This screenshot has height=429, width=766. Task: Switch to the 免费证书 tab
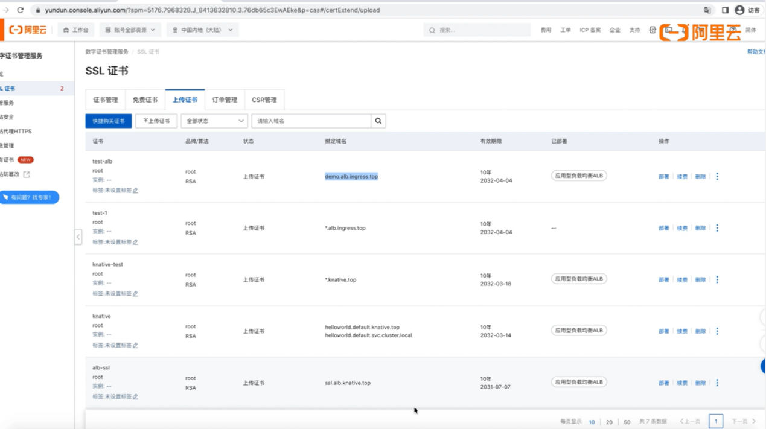(x=145, y=99)
